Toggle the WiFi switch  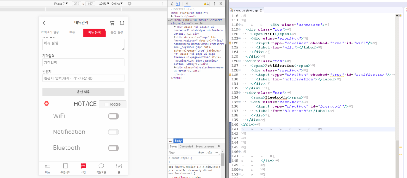[113, 116]
